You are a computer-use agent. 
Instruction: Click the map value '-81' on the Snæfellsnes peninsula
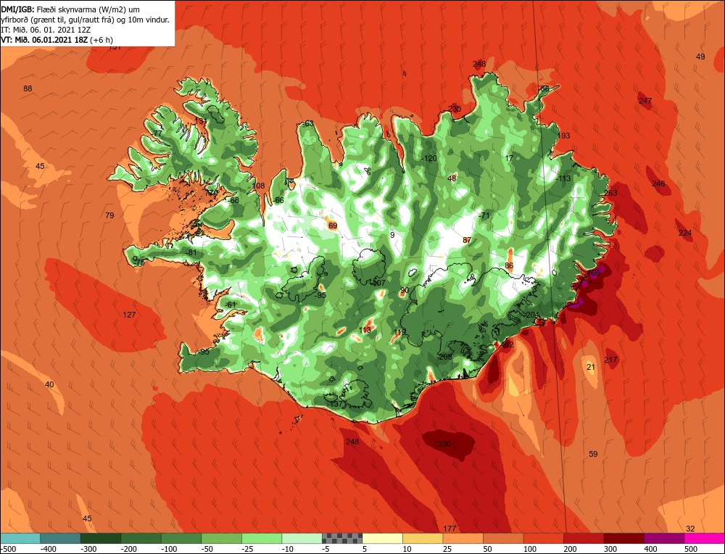tap(191, 253)
